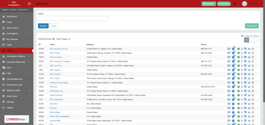This screenshot has width=265, height=125.
Task: Expand the CRM menu
Action: (17, 73)
